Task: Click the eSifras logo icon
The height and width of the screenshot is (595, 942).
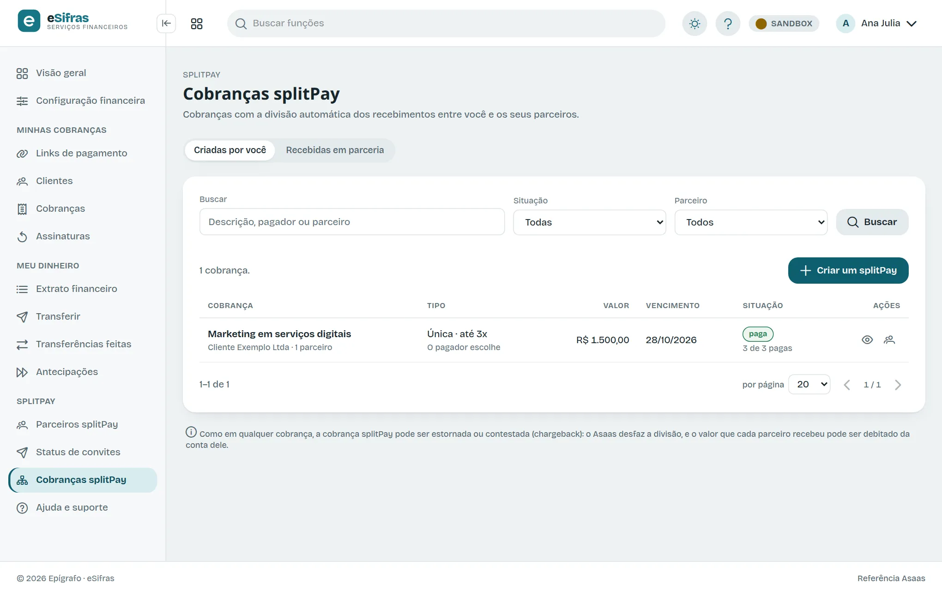Action: click(29, 21)
